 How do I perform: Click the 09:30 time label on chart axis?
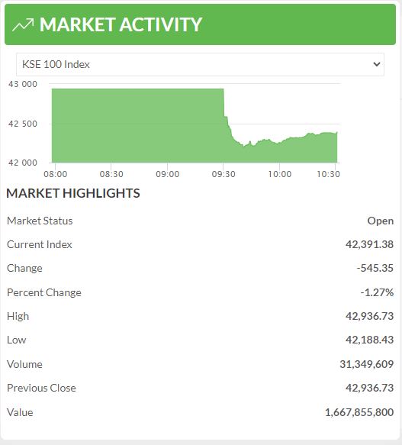[224, 174]
